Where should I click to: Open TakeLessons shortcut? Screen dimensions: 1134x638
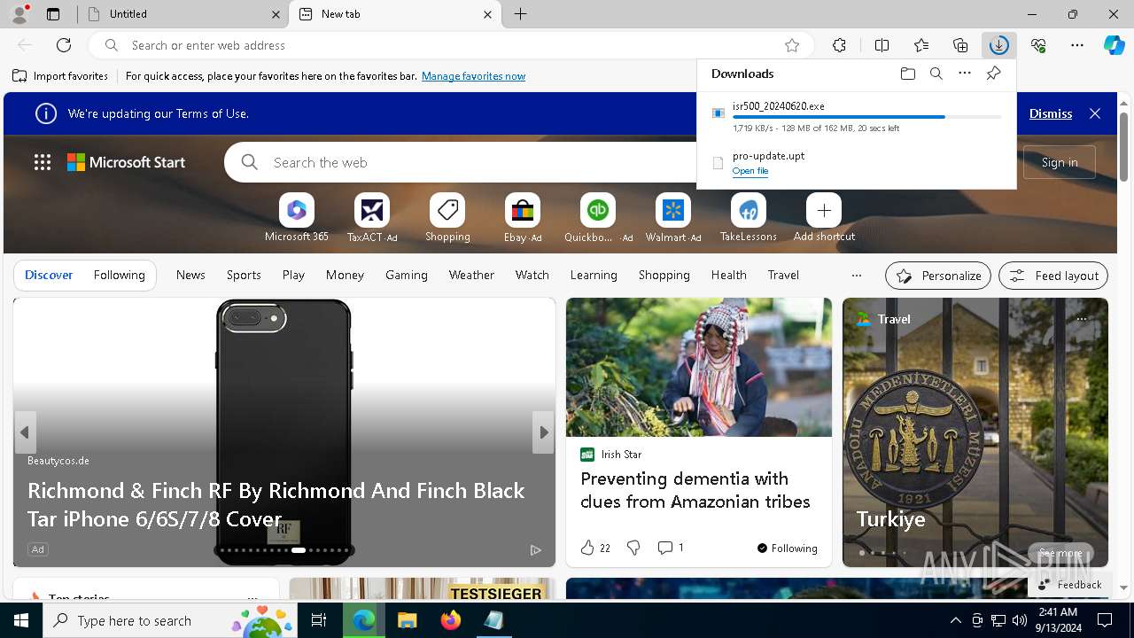749,218
